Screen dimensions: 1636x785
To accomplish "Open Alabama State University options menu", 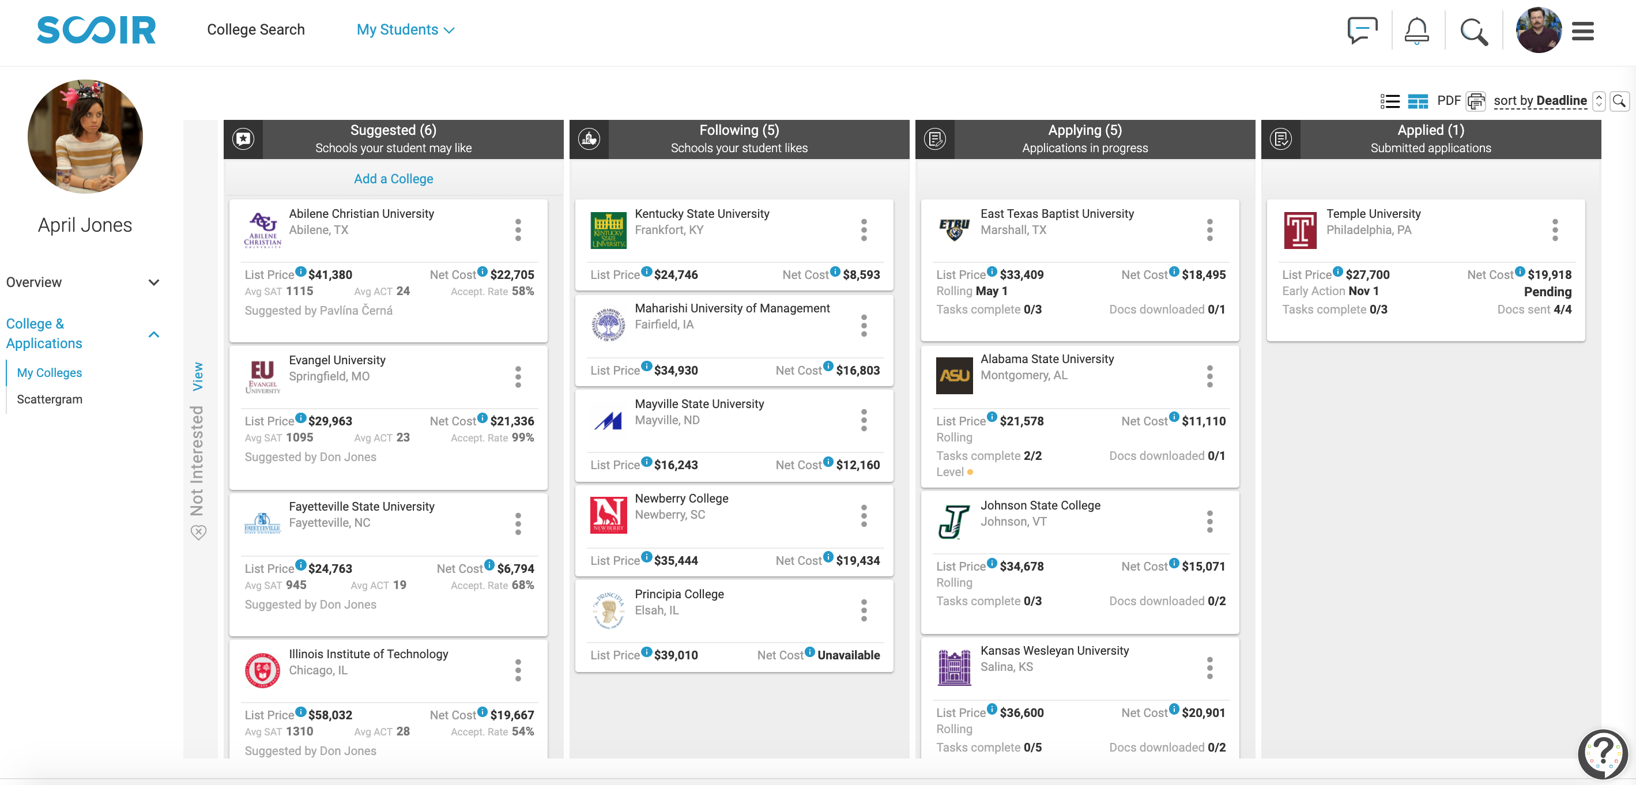I will click(1210, 376).
